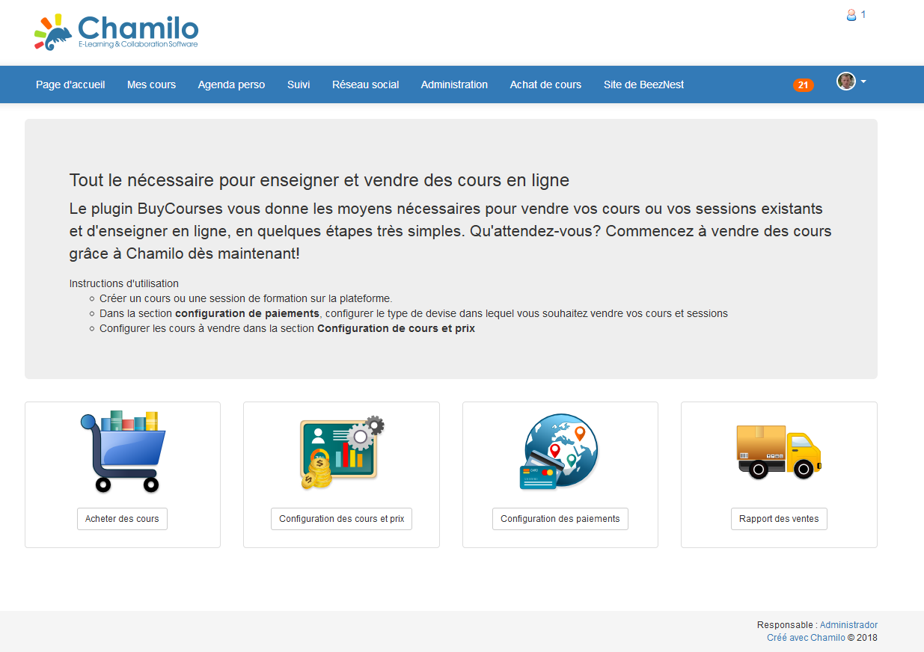Open notifications via the orange 21 badge
Screen dimensions: 924x652
(x=803, y=84)
